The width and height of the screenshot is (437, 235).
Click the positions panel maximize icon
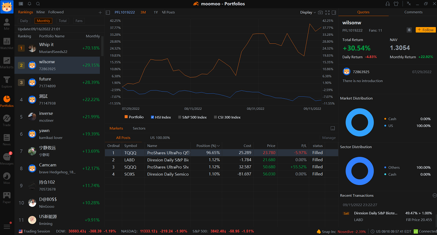(x=332, y=128)
